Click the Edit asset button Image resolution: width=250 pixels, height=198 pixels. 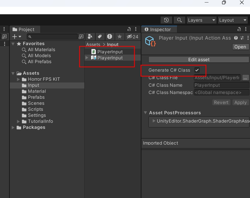pos(199,60)
